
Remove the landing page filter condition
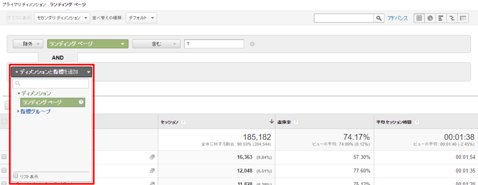(x=252, y=44)
